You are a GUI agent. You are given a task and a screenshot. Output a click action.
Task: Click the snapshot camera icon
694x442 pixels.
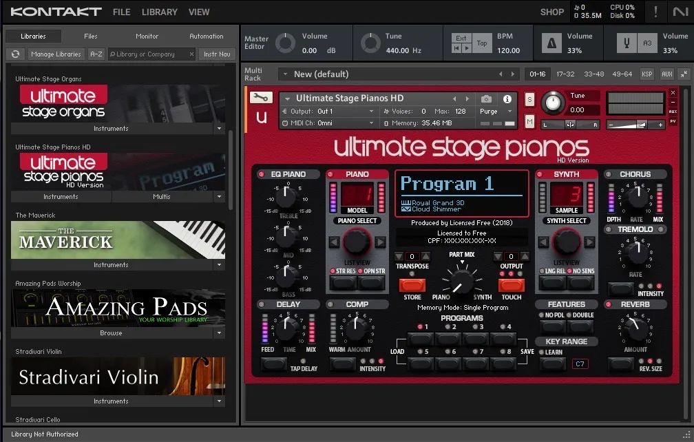(486, 98)
